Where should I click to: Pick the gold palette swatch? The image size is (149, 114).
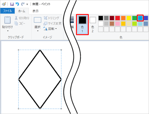[123, 24]
